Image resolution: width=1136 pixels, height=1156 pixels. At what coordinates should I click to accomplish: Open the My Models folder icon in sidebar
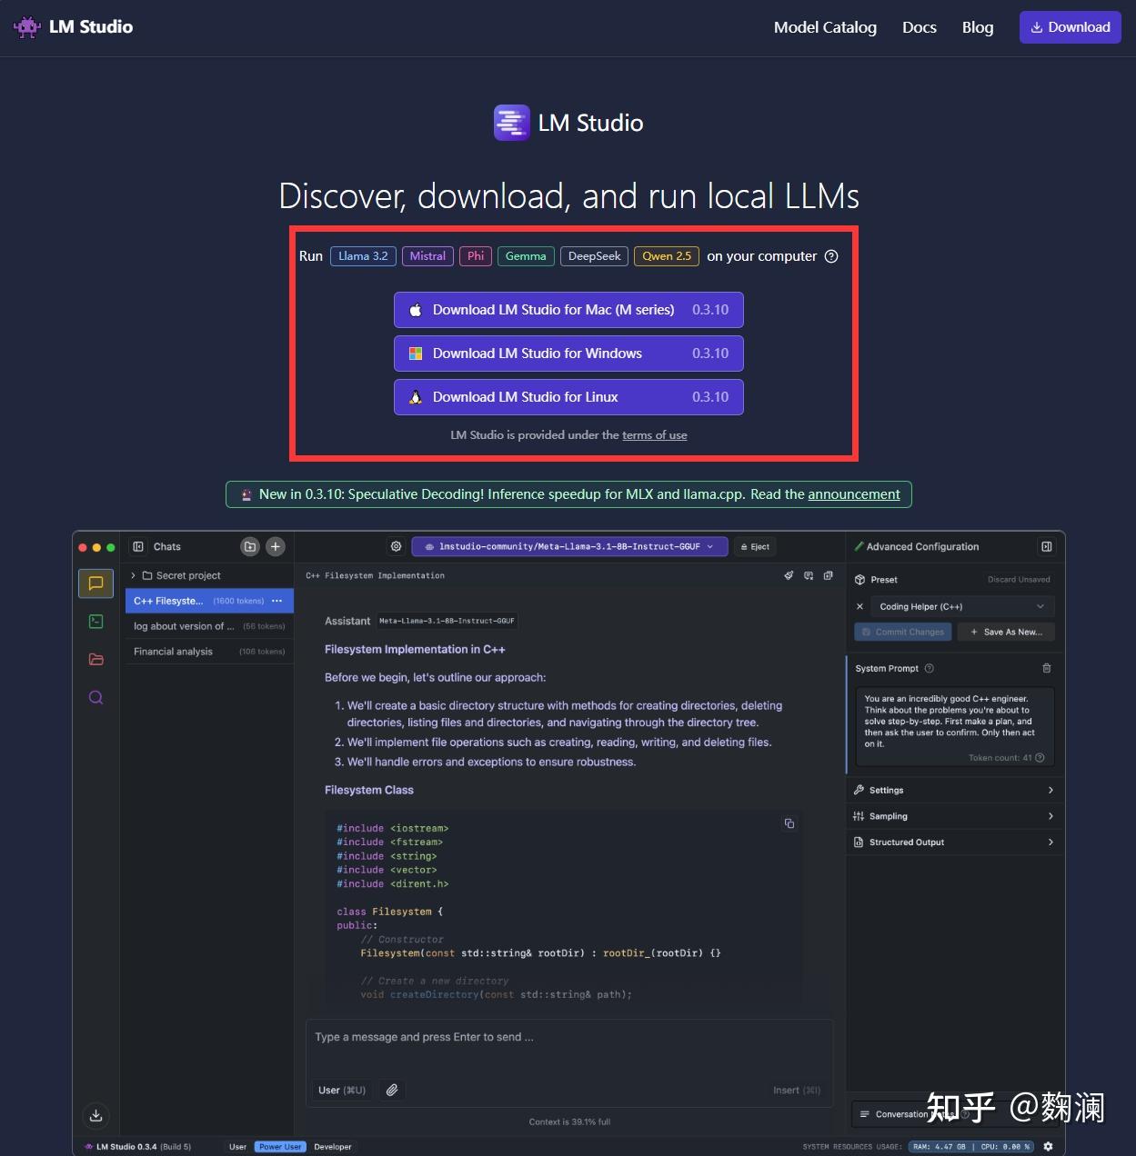click(96, 660)
